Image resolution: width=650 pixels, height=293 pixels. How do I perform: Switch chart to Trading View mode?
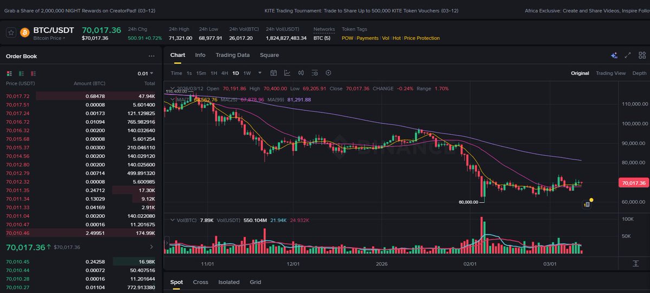[610, 73]
